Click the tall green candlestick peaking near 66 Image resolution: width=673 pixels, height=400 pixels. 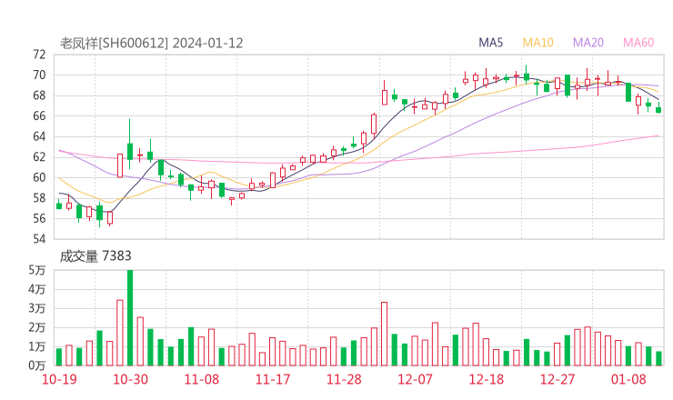(x=130, y=144)
